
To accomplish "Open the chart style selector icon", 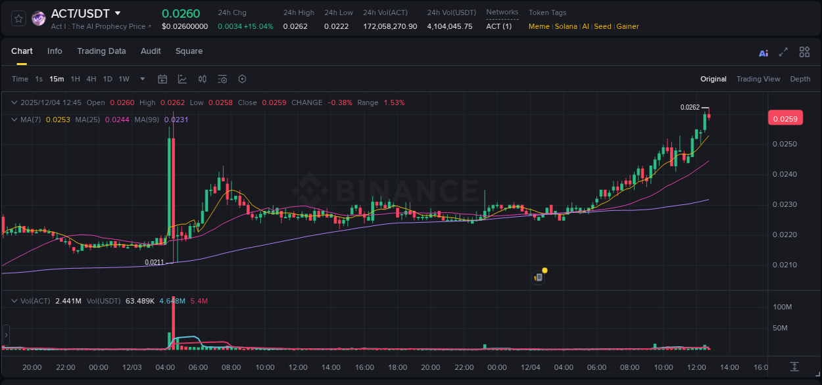I will point(181,79).
